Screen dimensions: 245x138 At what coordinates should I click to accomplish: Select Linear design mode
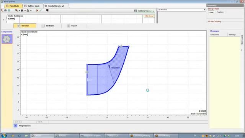[x=211, y=12]
